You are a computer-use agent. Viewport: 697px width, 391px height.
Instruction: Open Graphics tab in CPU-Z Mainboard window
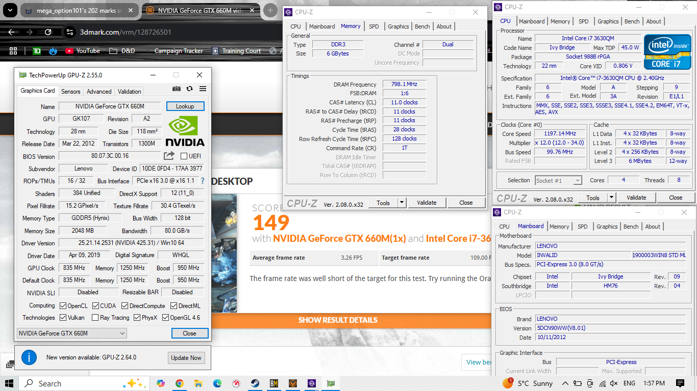click(x=607, y=227)
